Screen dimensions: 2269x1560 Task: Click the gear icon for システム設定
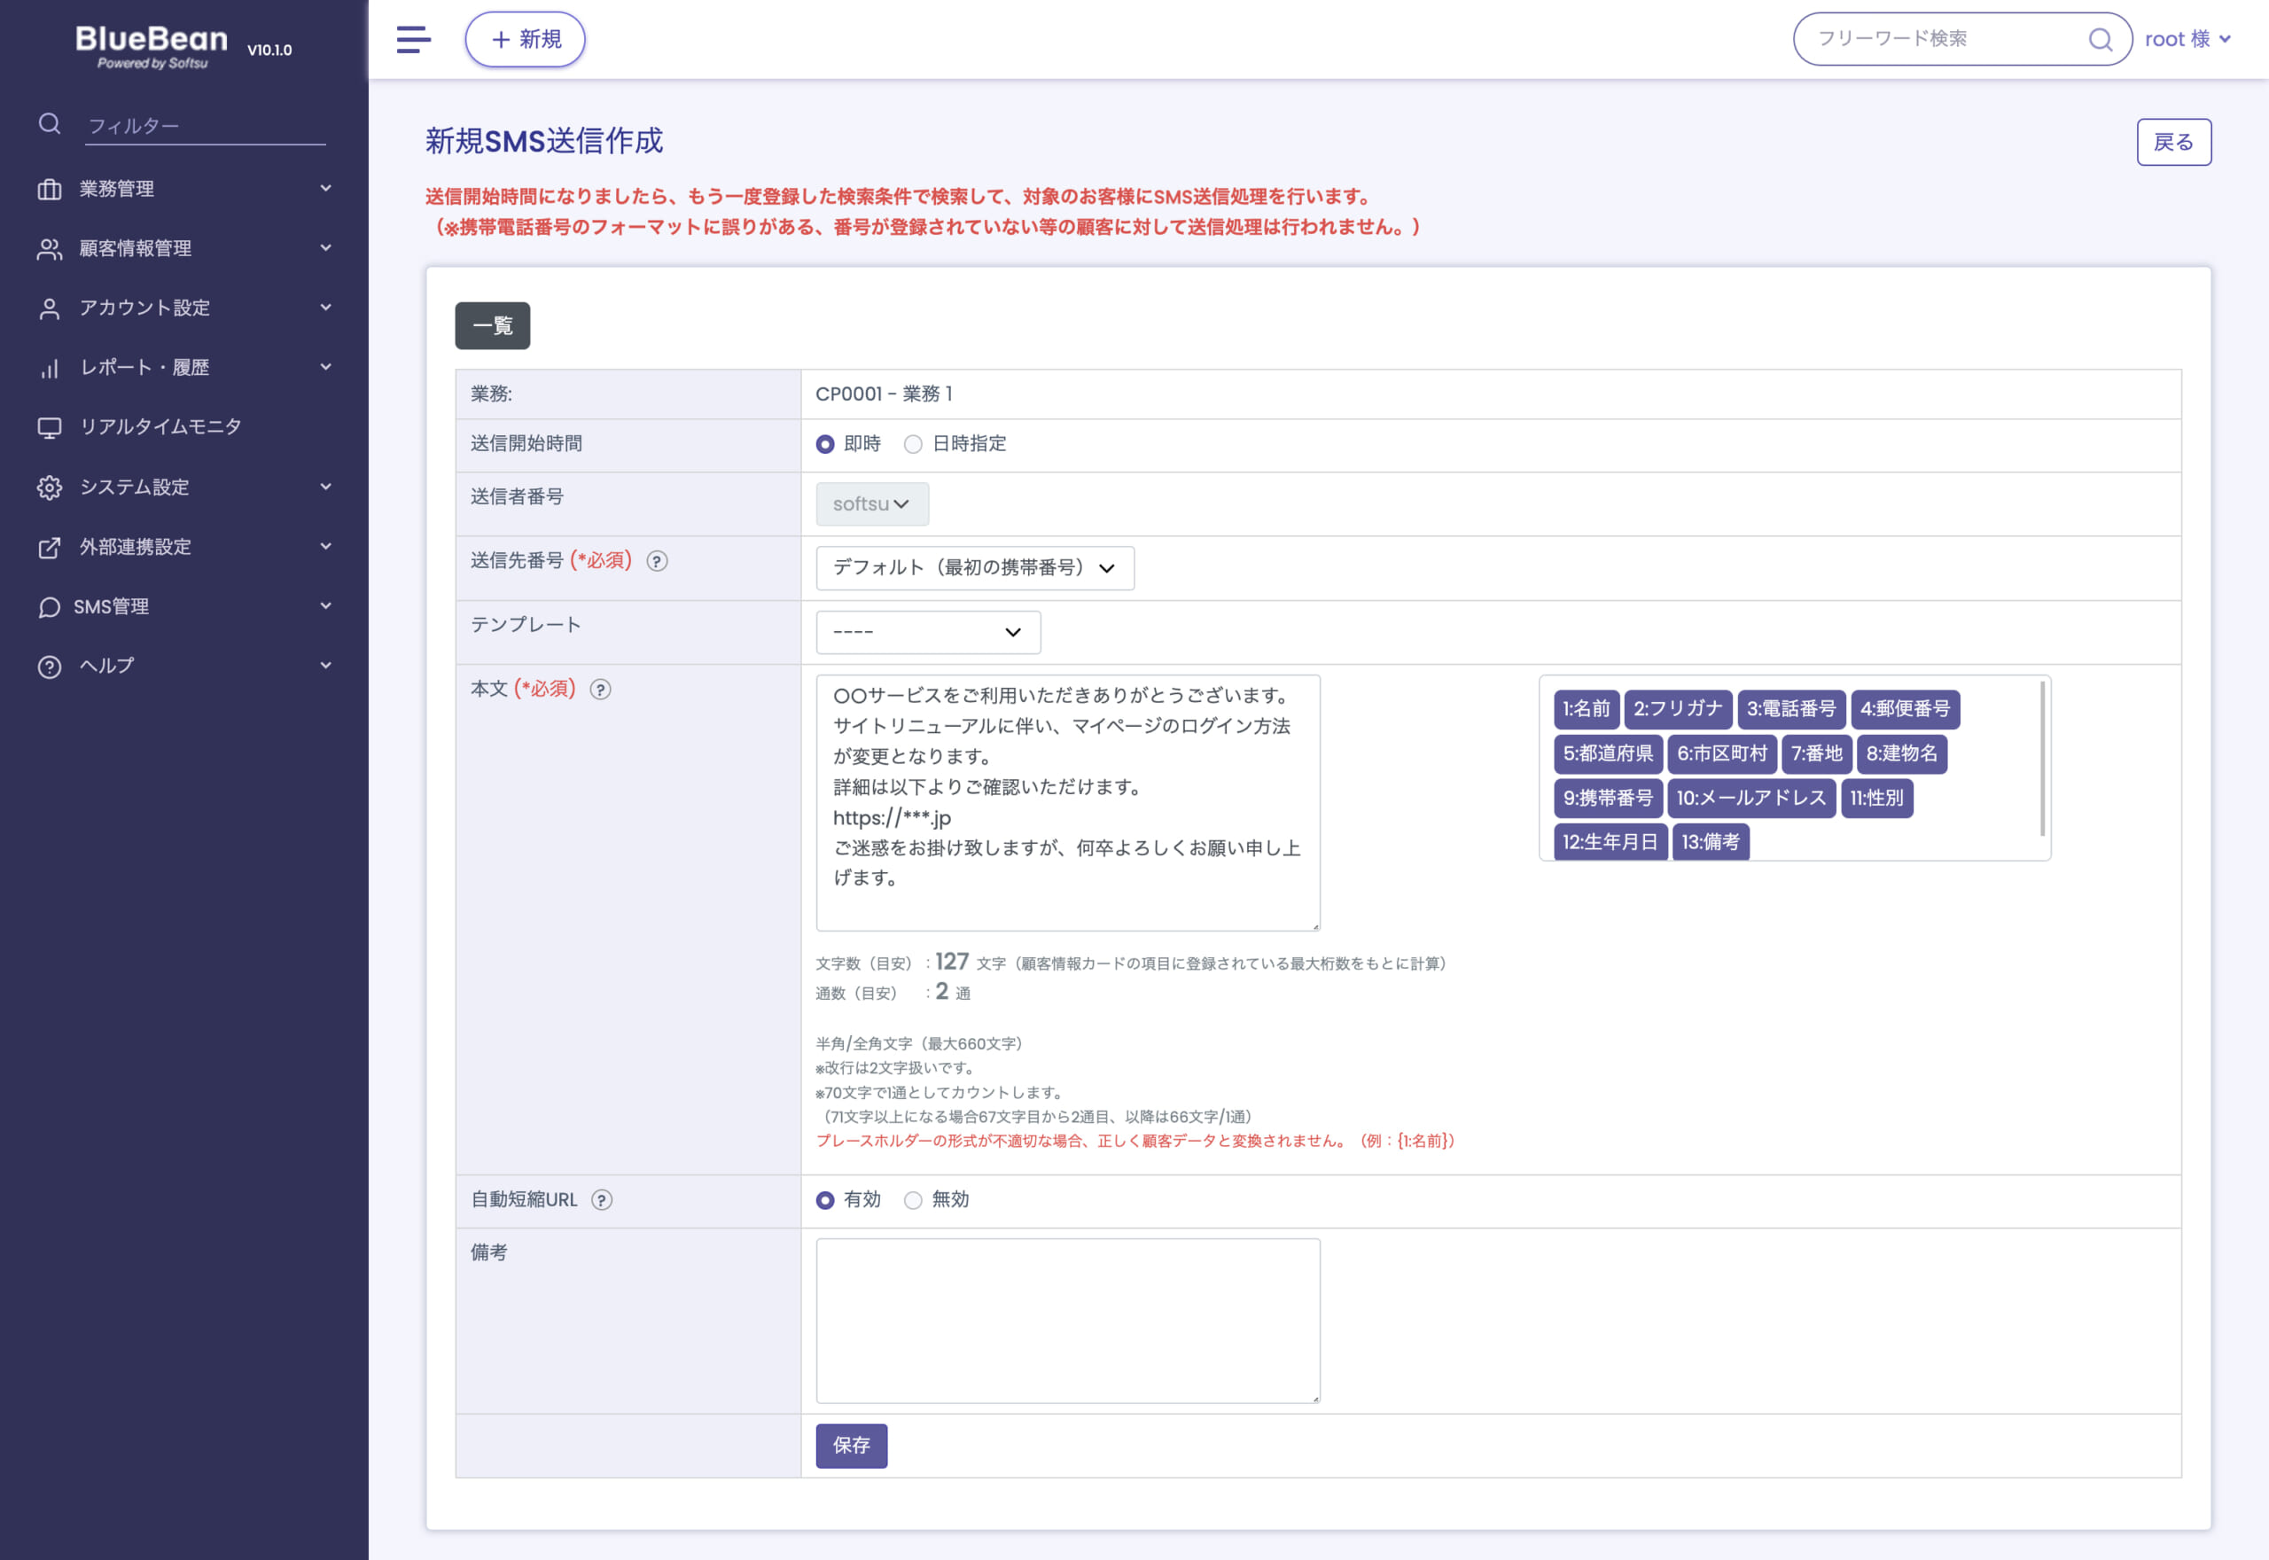pyautogui.click(x=50, y=487)
